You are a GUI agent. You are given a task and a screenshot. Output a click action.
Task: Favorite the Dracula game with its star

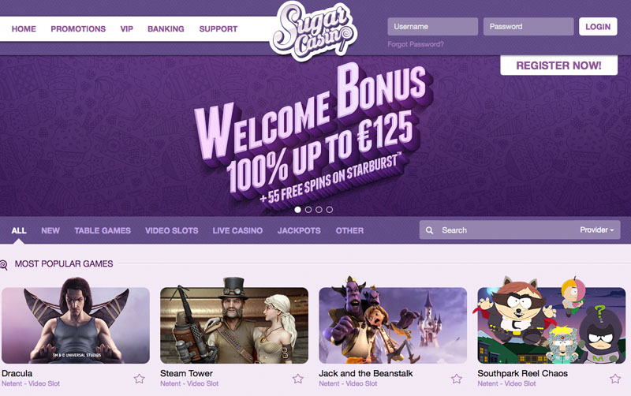click(140, 379)
